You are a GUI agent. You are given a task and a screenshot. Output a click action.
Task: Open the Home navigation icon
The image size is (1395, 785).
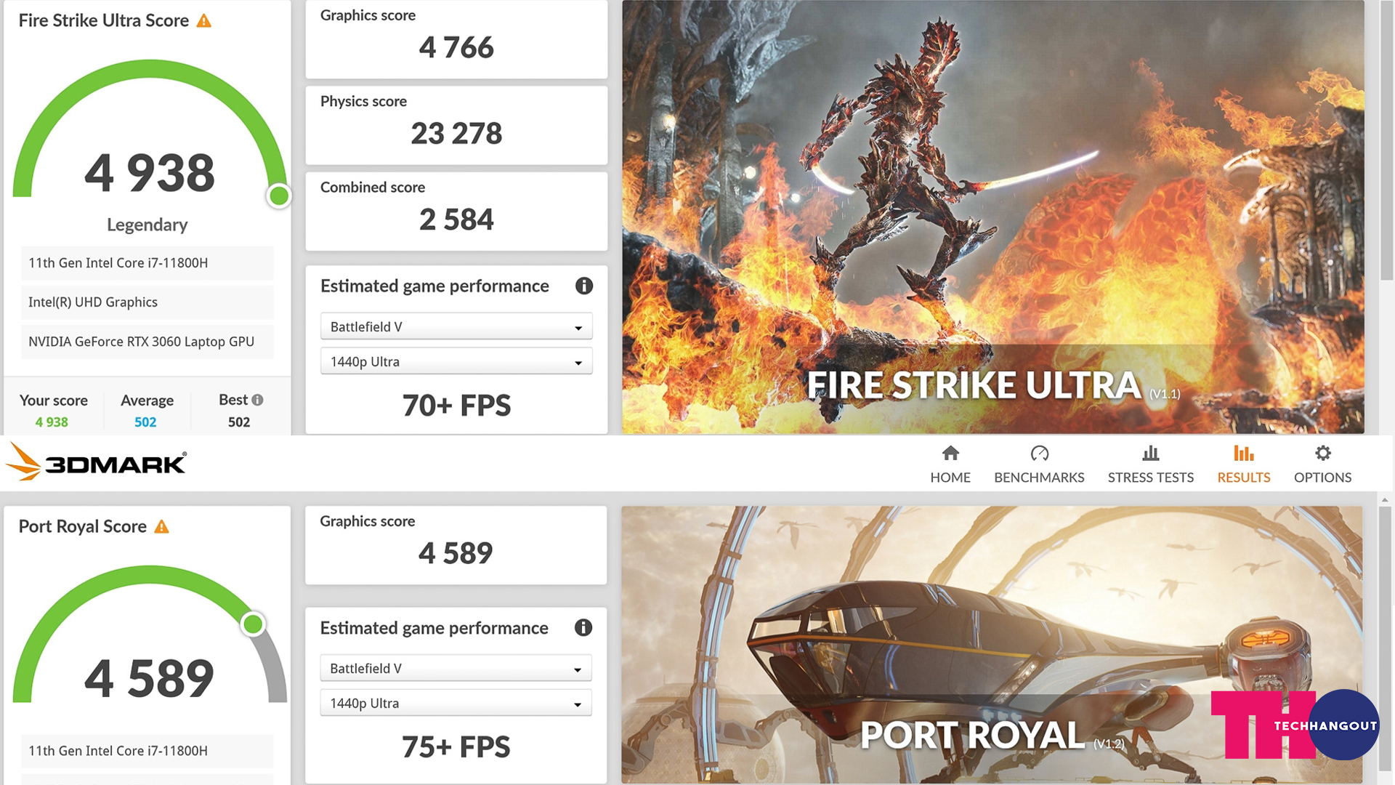click(950, 454)
